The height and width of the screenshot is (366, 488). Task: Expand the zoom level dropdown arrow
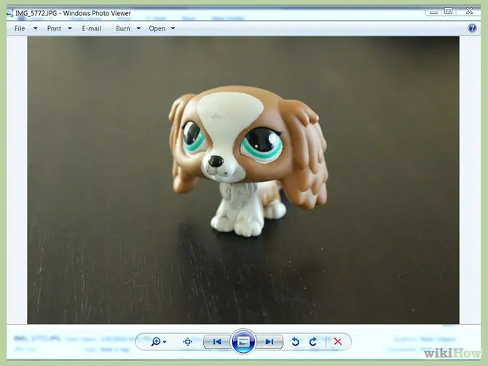pos(165,342)
